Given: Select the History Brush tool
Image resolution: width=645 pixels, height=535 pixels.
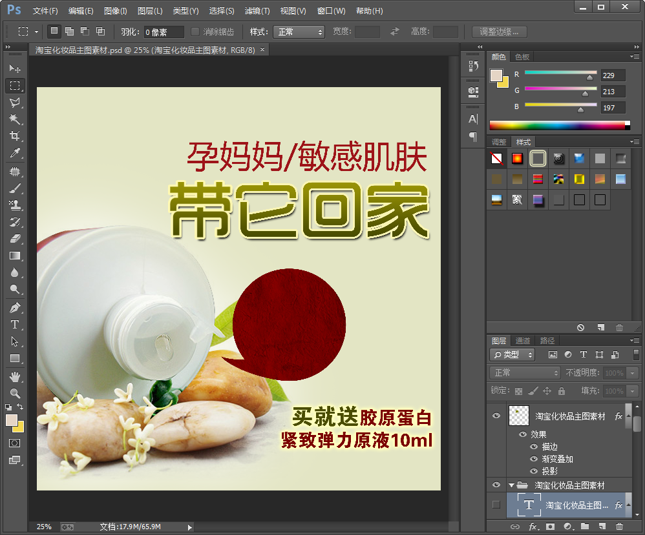Looking at the screenshot, I should (15, 222).
